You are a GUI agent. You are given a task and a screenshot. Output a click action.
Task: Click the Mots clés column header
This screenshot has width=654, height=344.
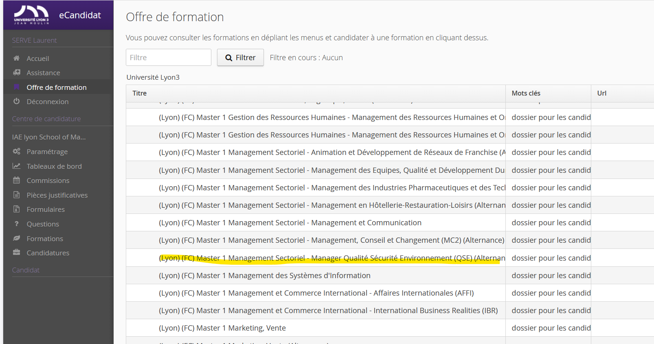point(526,93)
